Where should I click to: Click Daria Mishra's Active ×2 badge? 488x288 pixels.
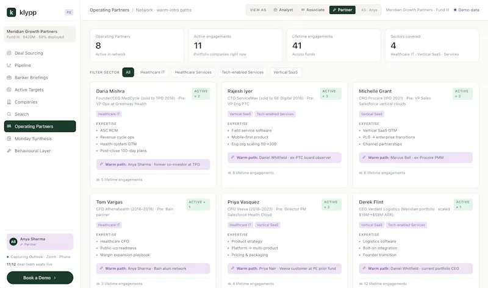[x=201, y=94]
